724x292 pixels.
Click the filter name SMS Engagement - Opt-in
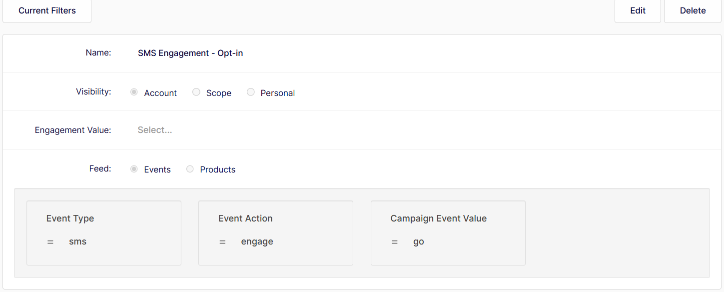tap(190, 53)
